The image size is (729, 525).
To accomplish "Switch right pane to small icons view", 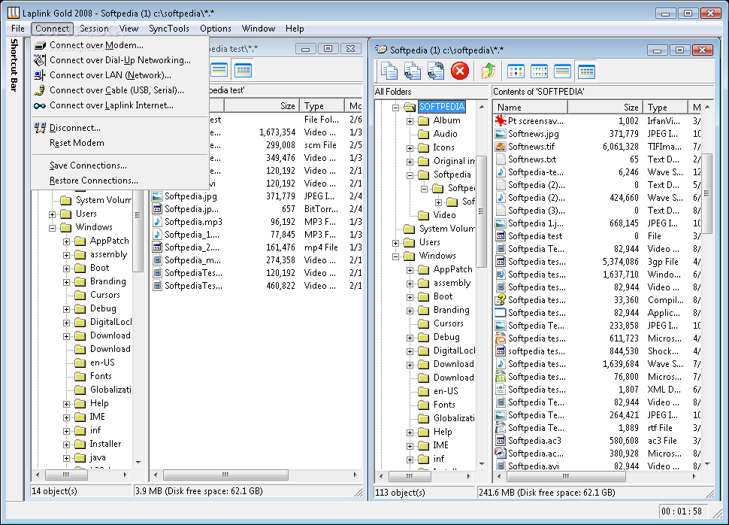I will (x=539, y=71).
